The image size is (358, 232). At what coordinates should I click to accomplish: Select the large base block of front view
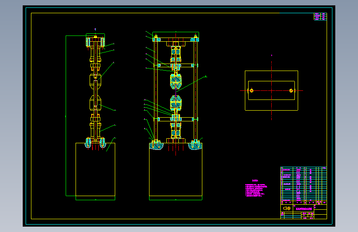(175, 169)
